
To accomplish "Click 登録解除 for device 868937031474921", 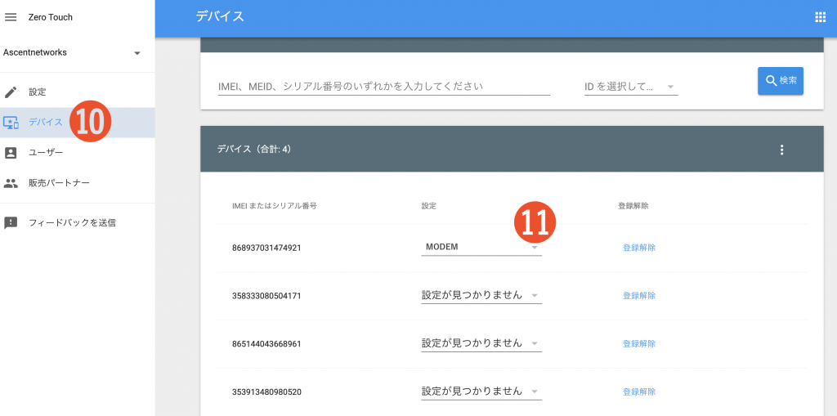I will pyautogui.click(x=639, y=248).
